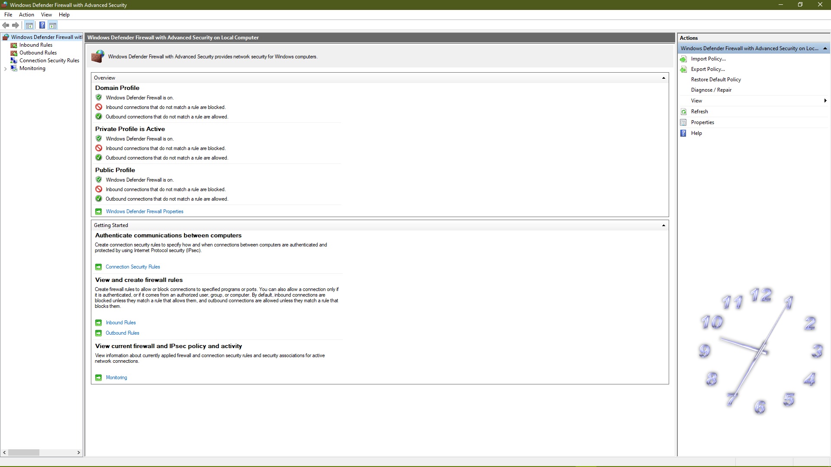Click Properties action text
This screenshot has height=467, width=831.
pos(702,122)
